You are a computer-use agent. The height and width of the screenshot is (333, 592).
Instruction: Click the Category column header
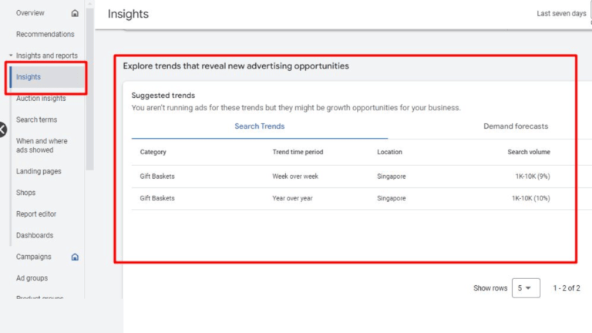click(x=153, y=152)
